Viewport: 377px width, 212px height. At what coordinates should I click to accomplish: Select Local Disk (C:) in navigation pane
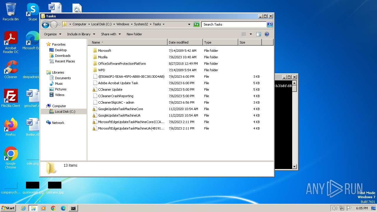click(x=65, y=112)
